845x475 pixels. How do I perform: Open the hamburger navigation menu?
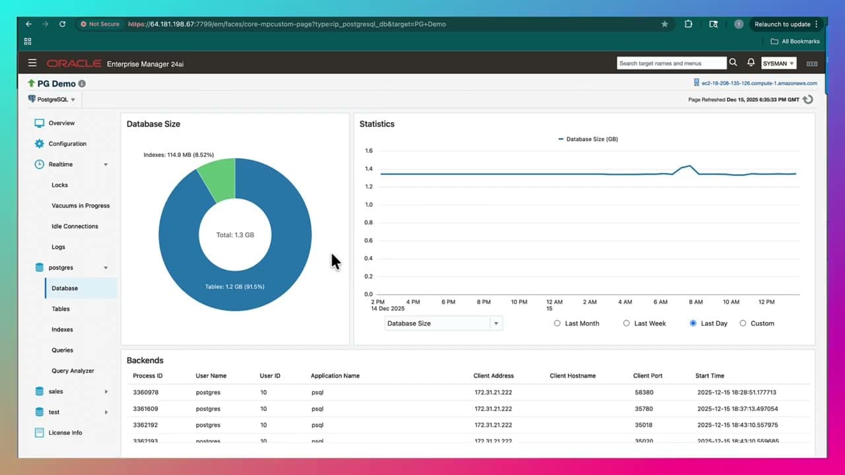click(32, 63)
